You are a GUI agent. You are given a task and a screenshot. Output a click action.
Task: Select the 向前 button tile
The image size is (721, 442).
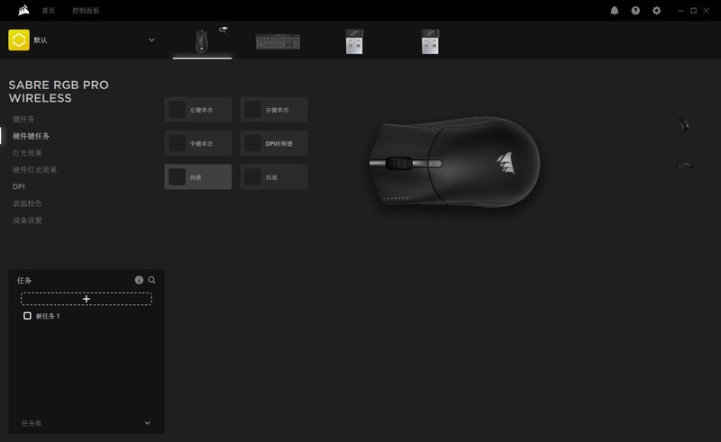point(198,177)
